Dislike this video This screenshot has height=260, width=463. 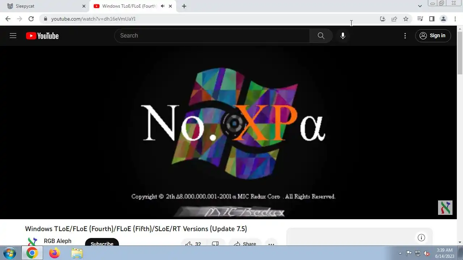pyautogui.click(x=216, y=242)
